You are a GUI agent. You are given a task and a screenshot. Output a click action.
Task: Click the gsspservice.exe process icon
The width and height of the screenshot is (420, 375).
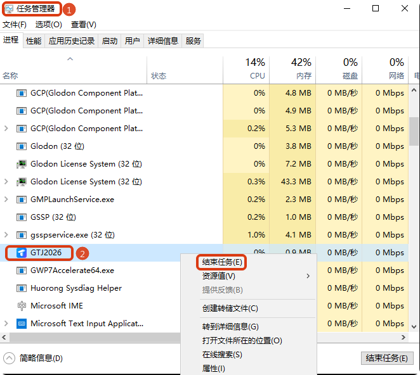[22, 235]
